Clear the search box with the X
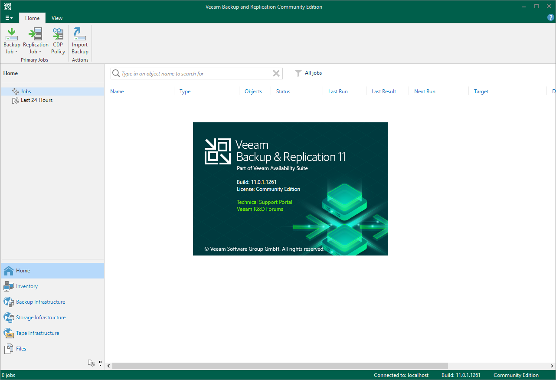The image size is (556, 380). tap(276, 74)
